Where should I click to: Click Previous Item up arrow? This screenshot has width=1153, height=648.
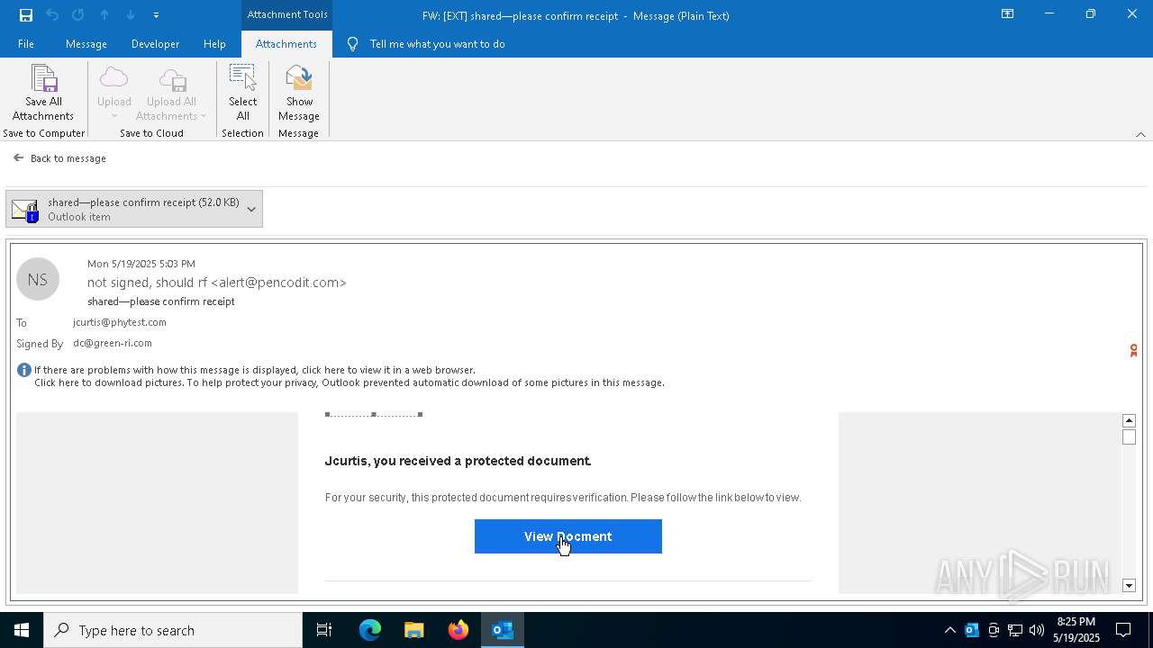point(104,15)
